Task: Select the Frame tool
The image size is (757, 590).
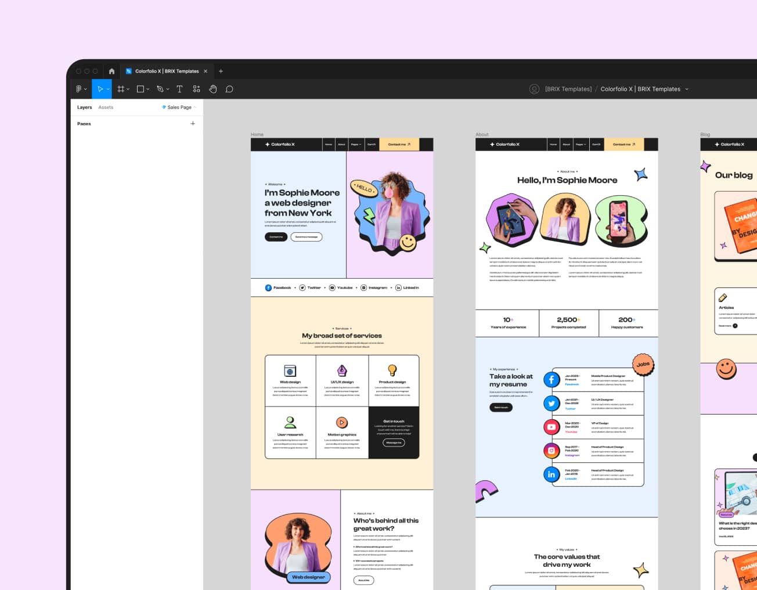Action: [121, 89]
